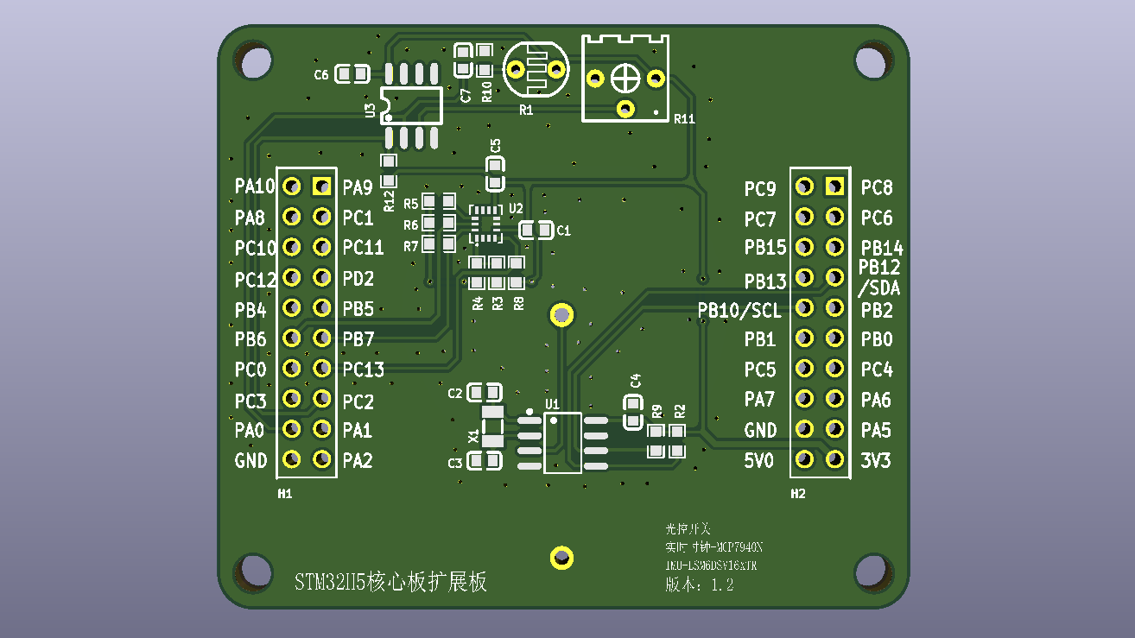The width and height of the screenshot is (1135, 638).
Task: Select the U2 IMU chip footprint
Action: 485,223
